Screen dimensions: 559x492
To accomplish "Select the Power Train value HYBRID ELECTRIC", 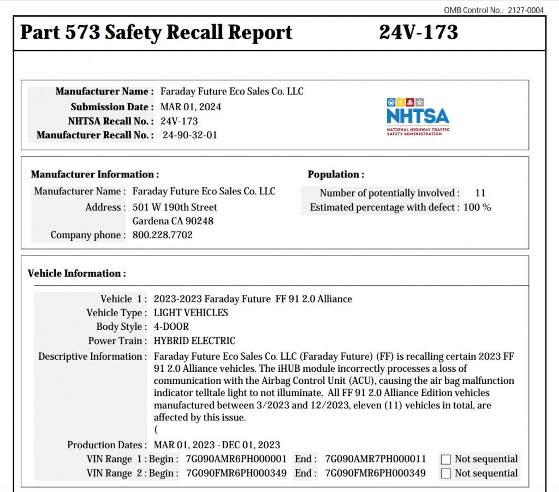I will 194,341.
